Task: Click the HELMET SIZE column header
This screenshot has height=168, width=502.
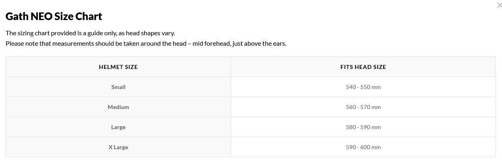Action: pos(118,67)
